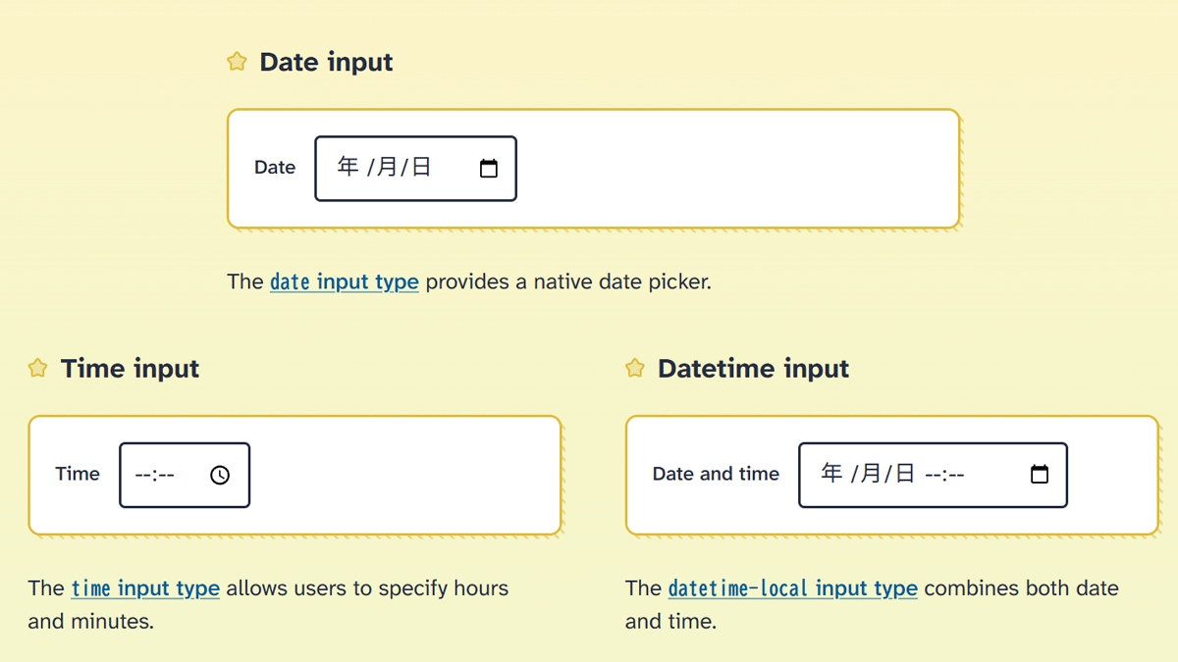The height and width of the screenshot is (662, 1178).
Task: Select the month (月) segment in the Date and time field
Action: 871,475
